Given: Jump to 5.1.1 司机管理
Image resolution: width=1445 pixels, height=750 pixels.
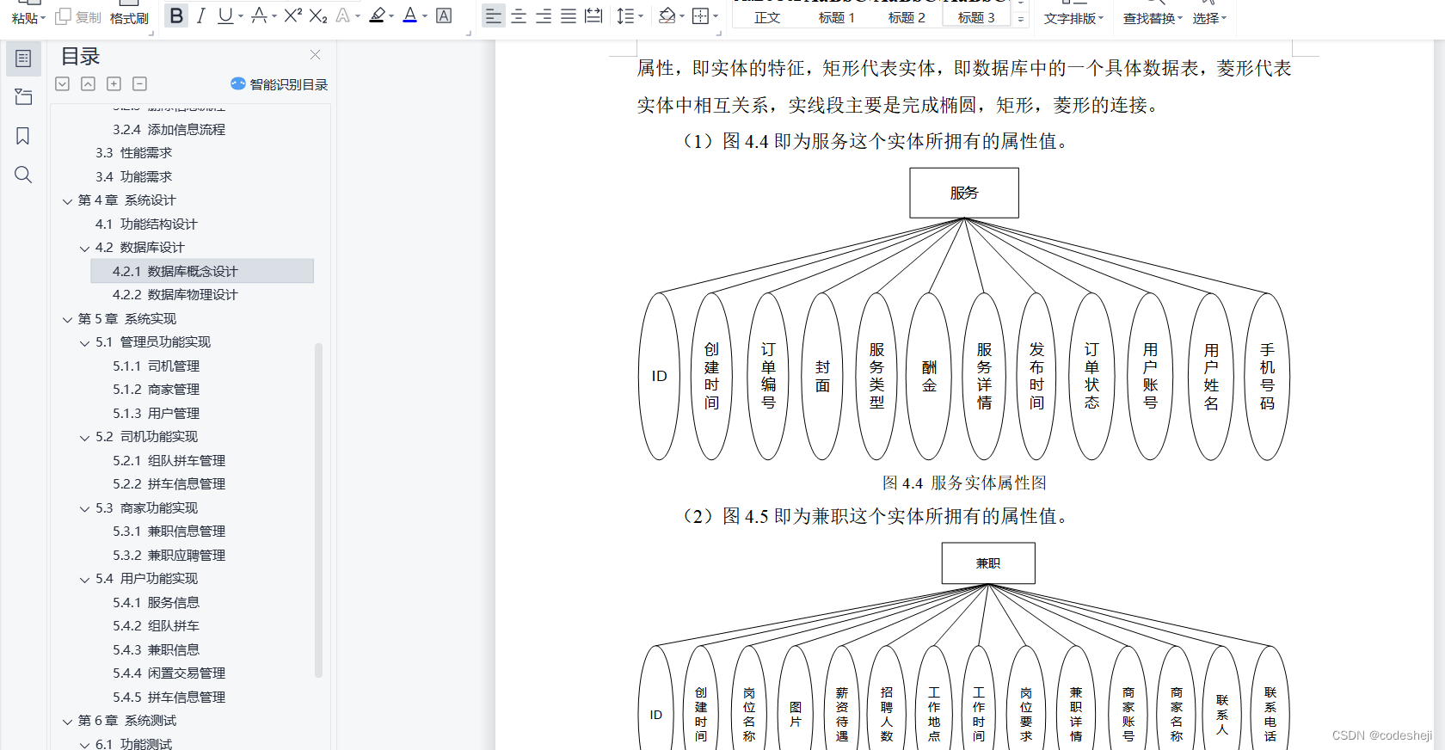Looking at the screenshot, I should (157, 366).
